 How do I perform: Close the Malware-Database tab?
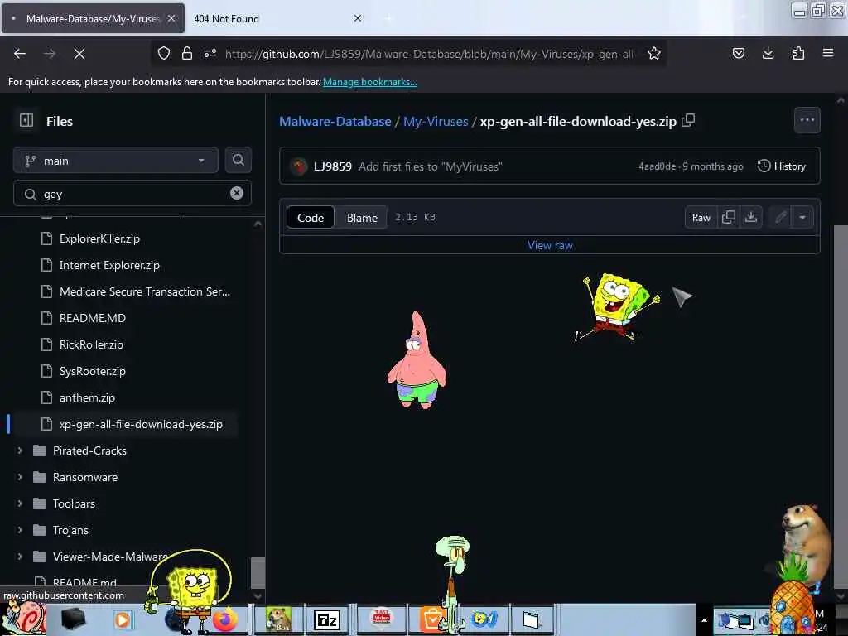pyautogui.click(x=171, y=18)
